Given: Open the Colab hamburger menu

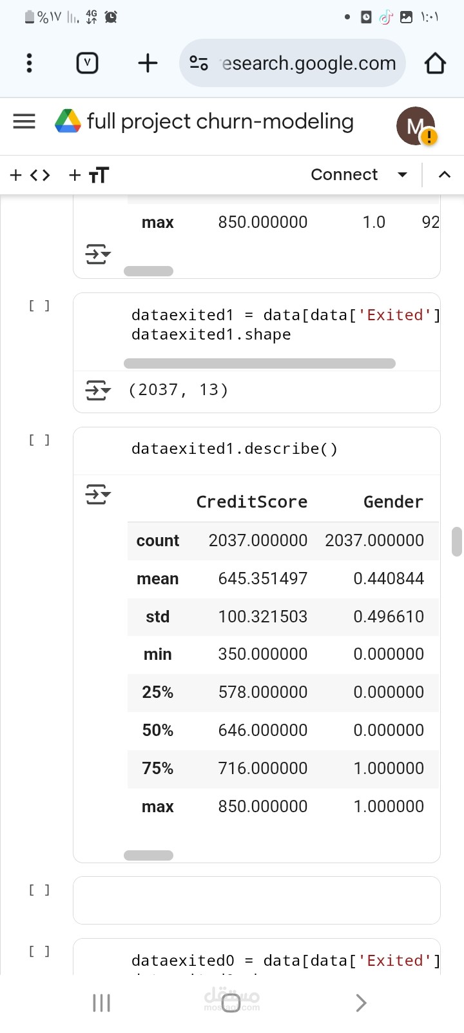Looking at the screenshot, I should (24, 121).
